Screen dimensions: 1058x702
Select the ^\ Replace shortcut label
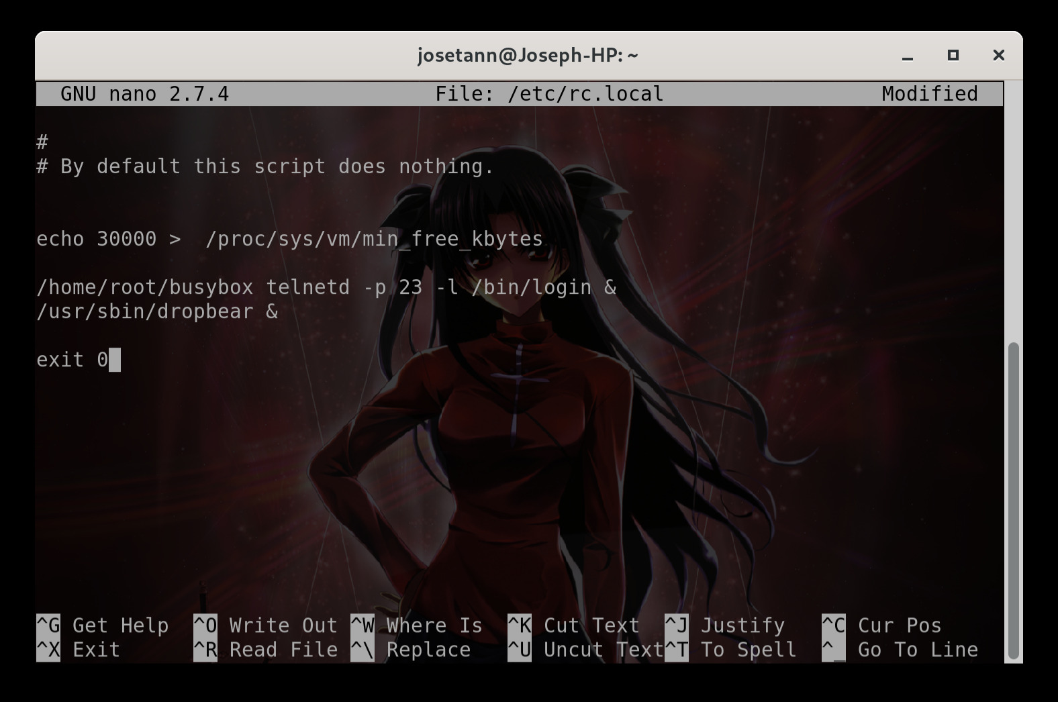(x=410, y=650)
